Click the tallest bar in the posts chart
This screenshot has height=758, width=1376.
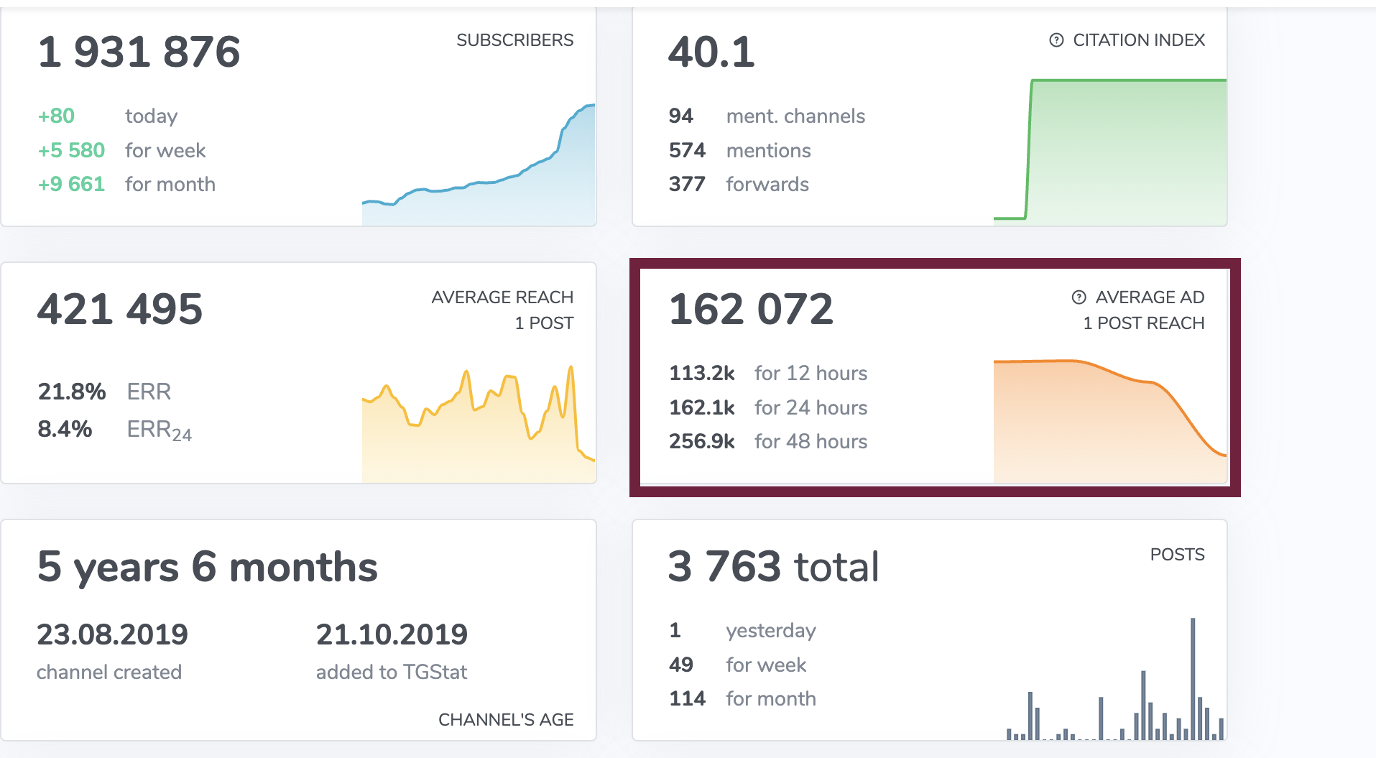click(1193, 678)
